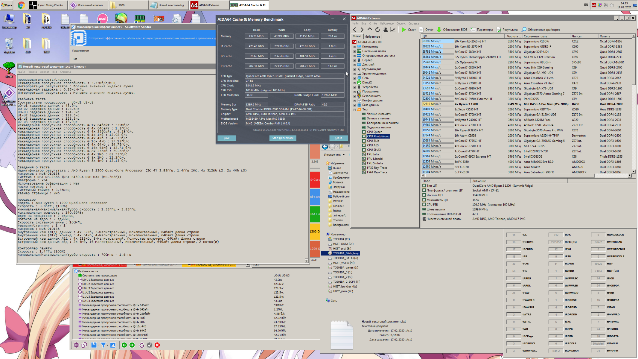Viewport: 638px width, 359px height.
Task: Collapse the Тест tree node
Action: coord(354,109)
